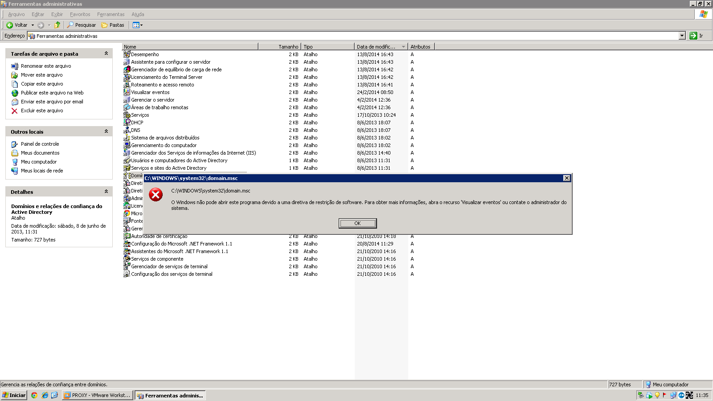The image size is (713, 401).
Task: Click OK in the error dialog
Action: pyautogui.click(x=357, y=223)
